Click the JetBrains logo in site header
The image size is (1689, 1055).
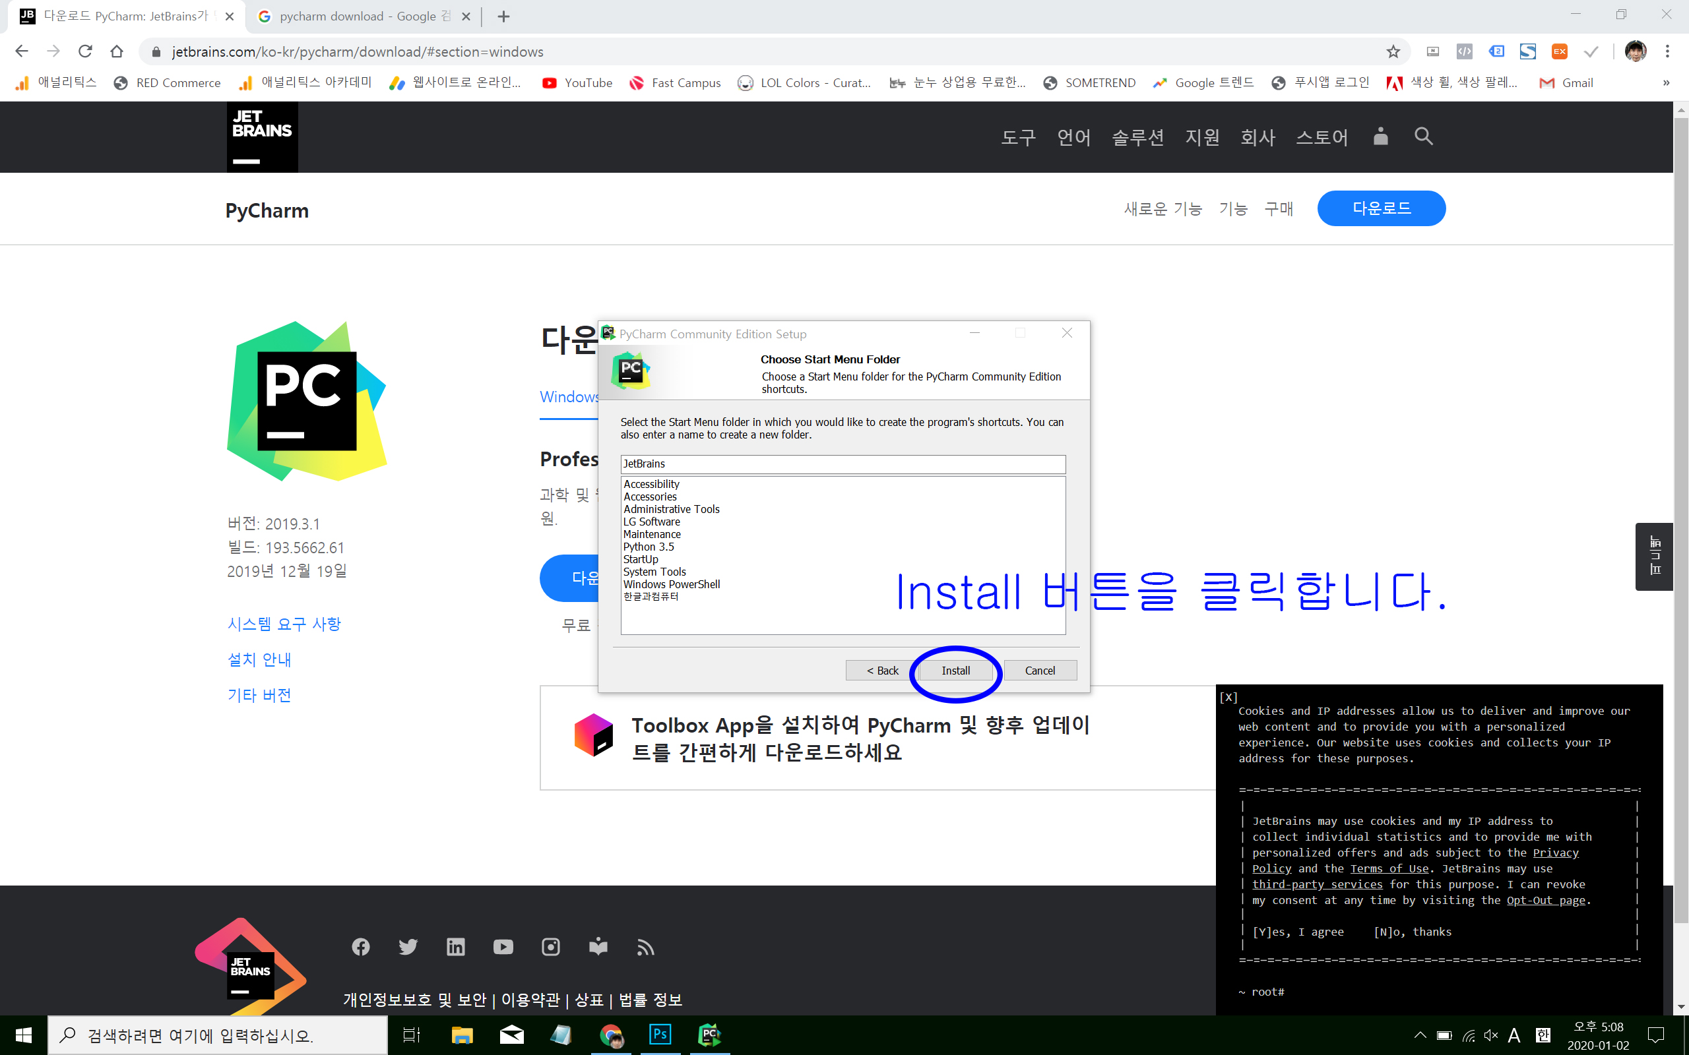point(263,136)
